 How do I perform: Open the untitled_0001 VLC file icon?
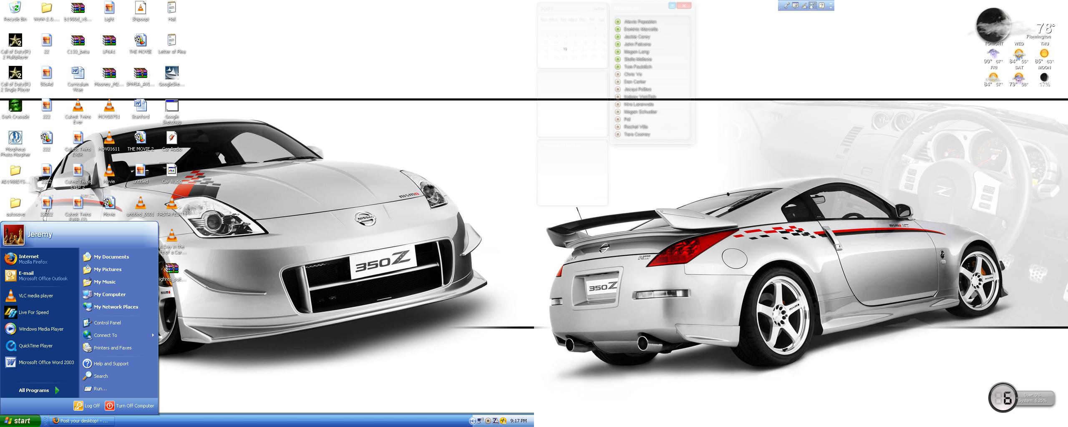pyautogui.click(x=141, y=207)
